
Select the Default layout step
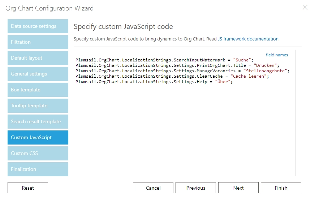(38, 58)
